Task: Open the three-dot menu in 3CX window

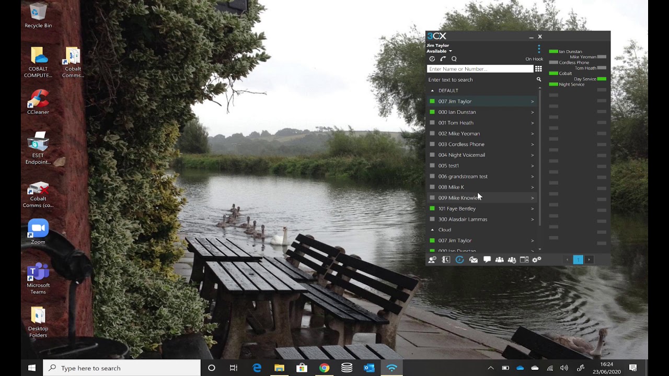Action: click(x=539, y=49)
